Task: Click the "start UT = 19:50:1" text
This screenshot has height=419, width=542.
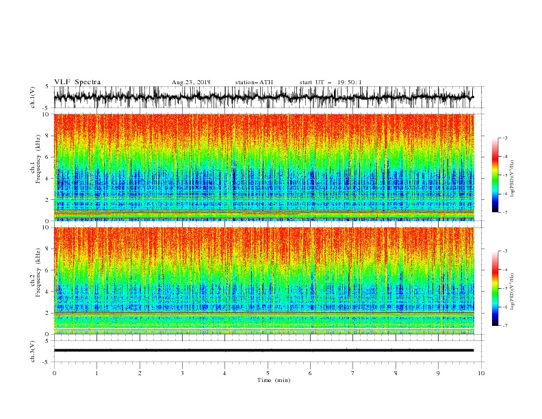Action: coord(330,82)
